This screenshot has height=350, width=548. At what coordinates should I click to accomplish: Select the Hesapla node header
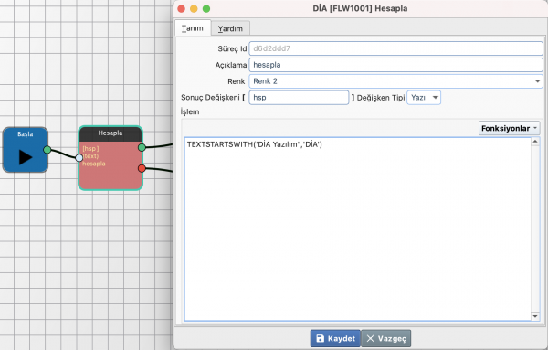(x=111, y=133)
